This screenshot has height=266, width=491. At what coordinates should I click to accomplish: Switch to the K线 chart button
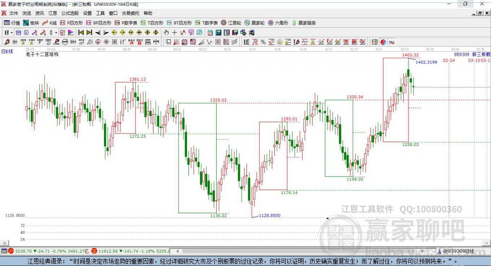click(x=49, y=23)
